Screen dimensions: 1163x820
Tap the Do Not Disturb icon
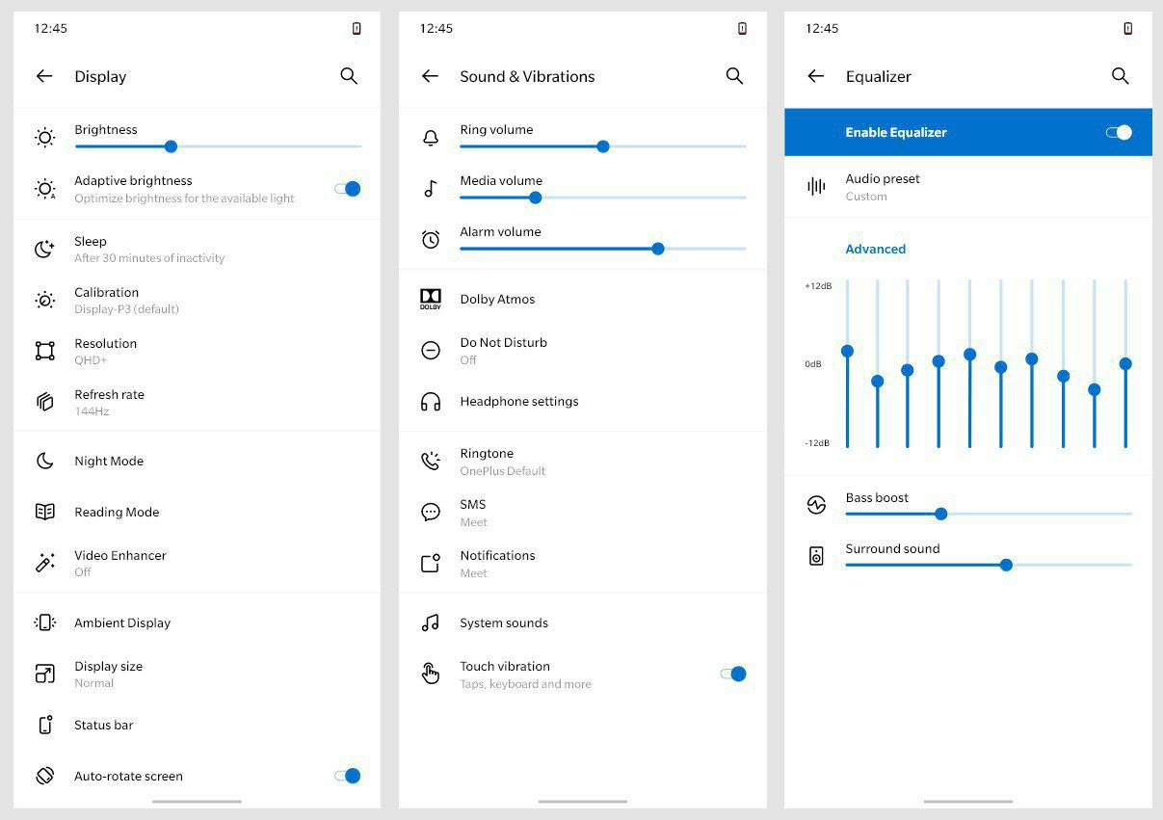pyautogui.click(x=431, y=351)
